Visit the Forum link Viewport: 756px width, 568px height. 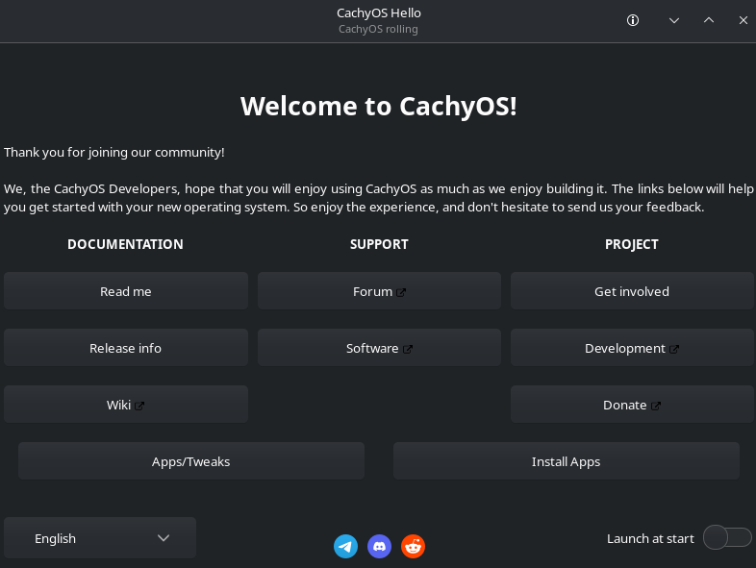379,291
